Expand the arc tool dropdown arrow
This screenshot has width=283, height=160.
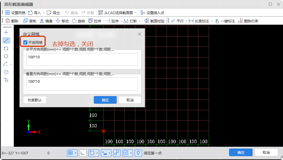11,65
